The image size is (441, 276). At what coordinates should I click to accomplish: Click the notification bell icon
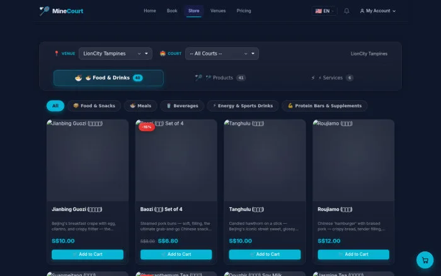[346, 11]
